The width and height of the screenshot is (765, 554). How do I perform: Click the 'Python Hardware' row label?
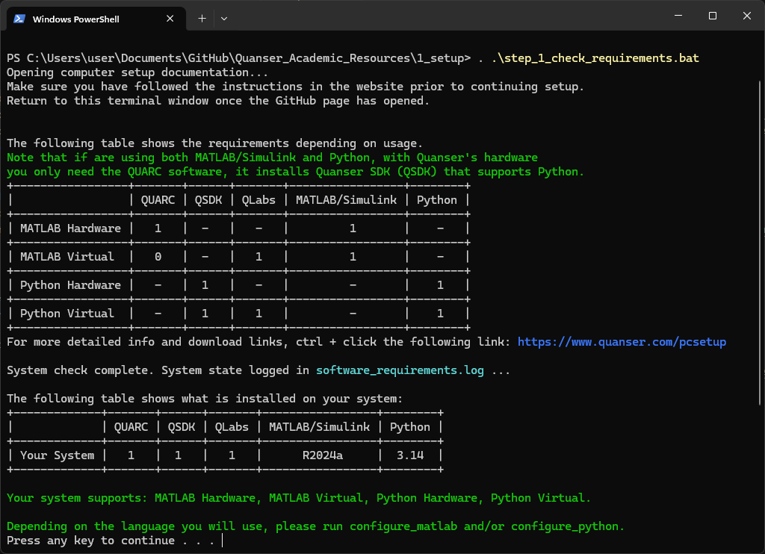click(70, 284)
